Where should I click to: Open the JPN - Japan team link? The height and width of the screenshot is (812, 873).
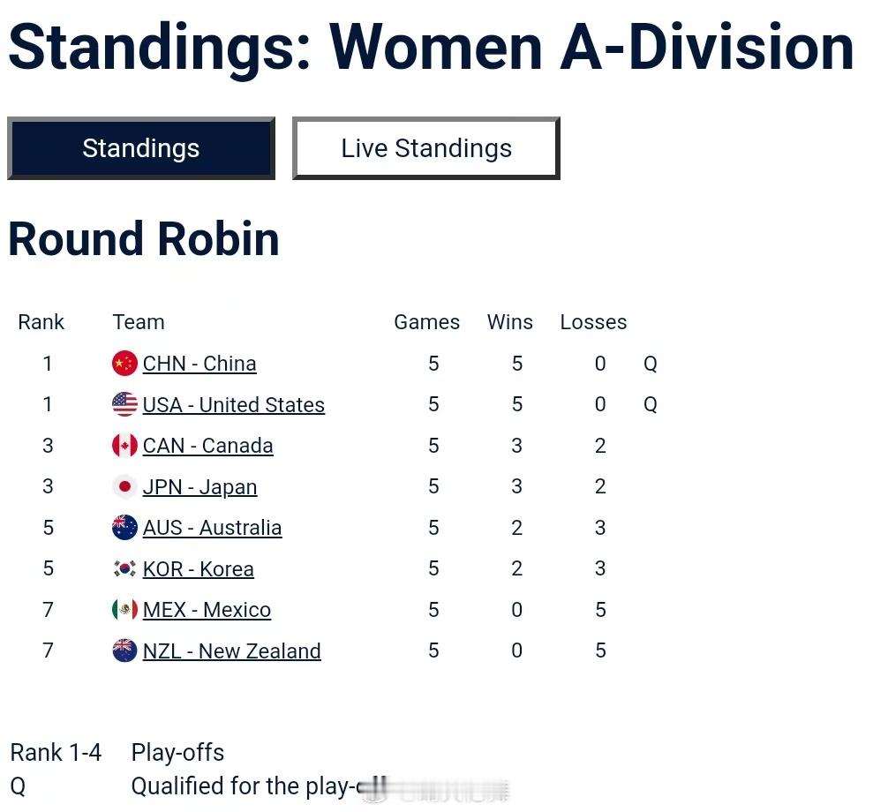[199, 487]
